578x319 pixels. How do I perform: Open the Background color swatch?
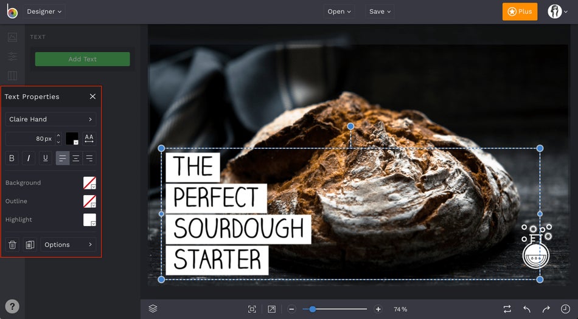pos(89,183)
